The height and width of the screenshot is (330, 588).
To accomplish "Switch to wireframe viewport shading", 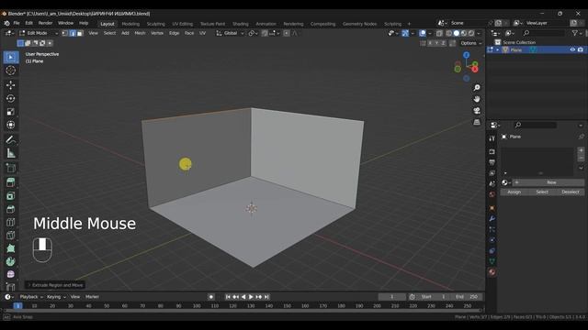I will tap(449, 33).
